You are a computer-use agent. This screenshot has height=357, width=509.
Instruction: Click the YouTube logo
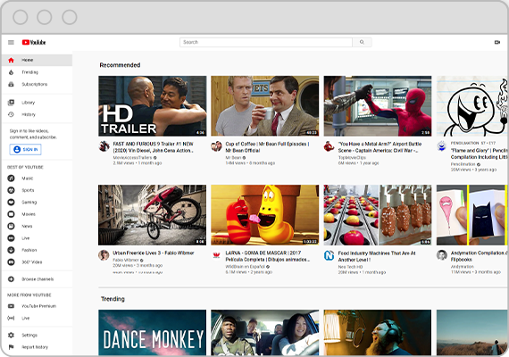coord(34,42)
